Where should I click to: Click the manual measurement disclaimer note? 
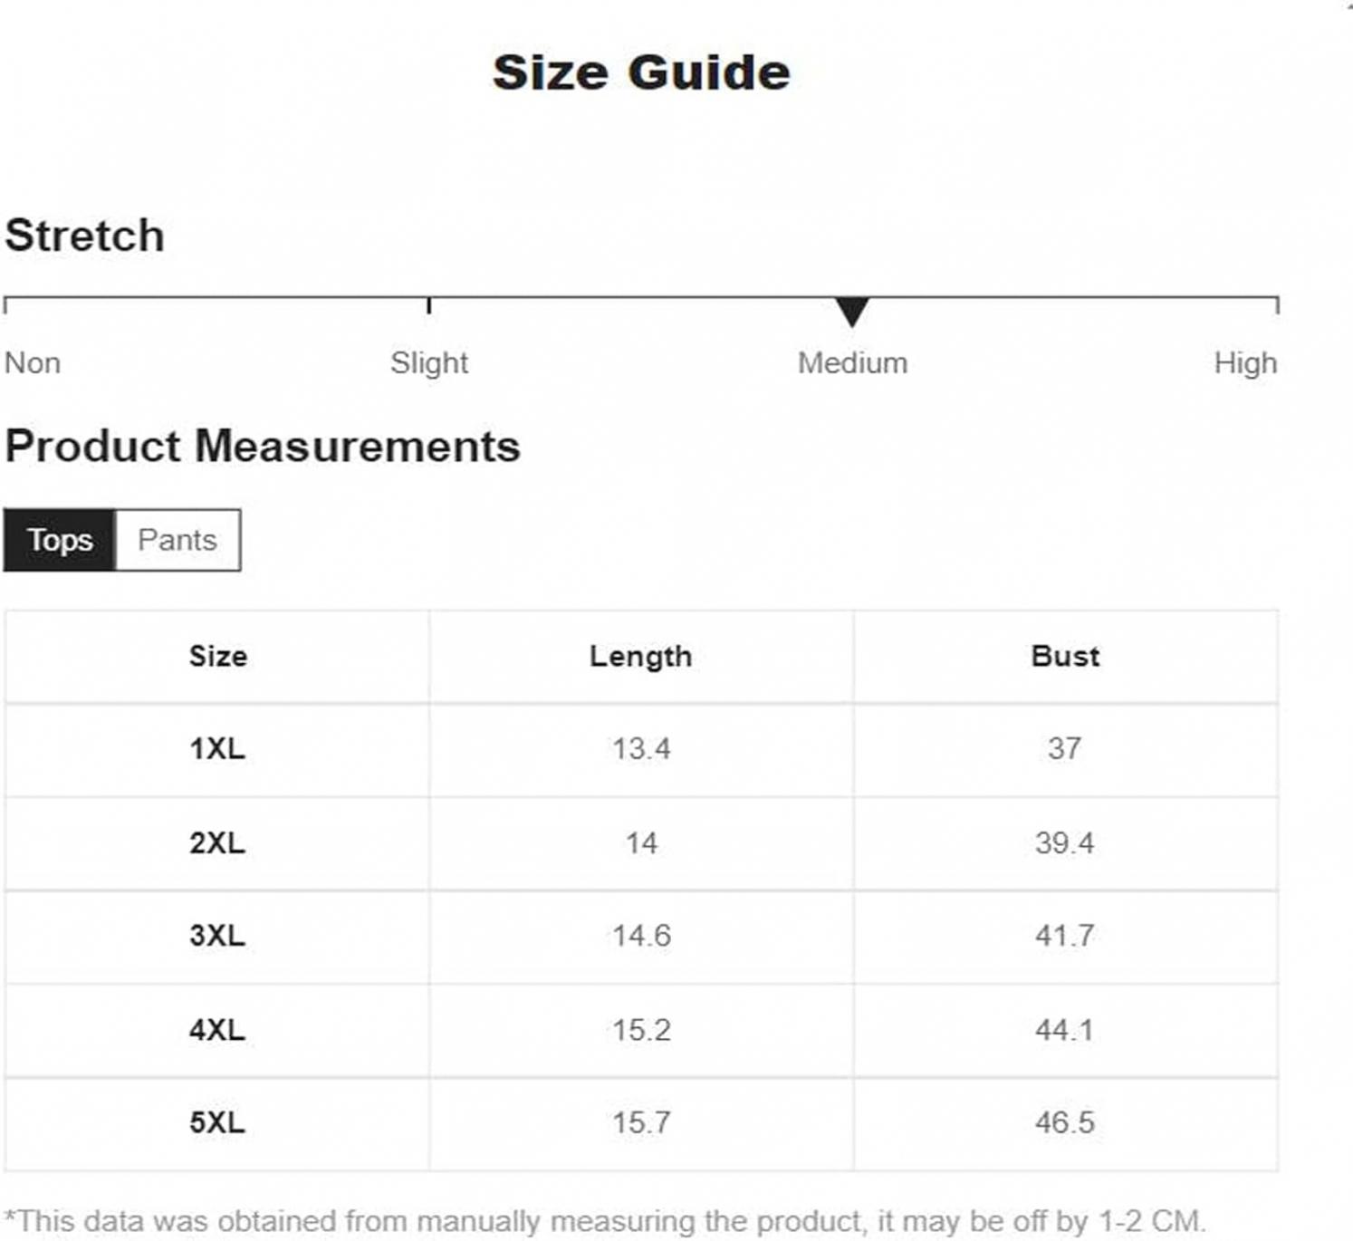coord(605,1221)
